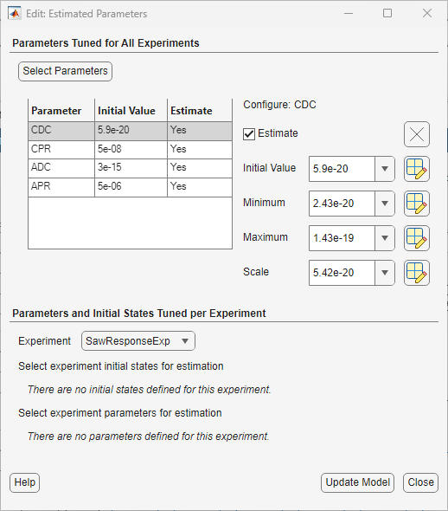Open the Experiment SawResponseExp dropdown
This screenshot has width=448, height=511.
138,341
